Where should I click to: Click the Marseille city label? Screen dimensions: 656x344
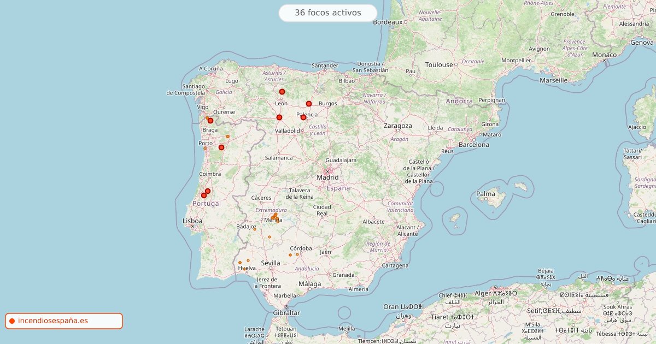(x=554, y=80)
